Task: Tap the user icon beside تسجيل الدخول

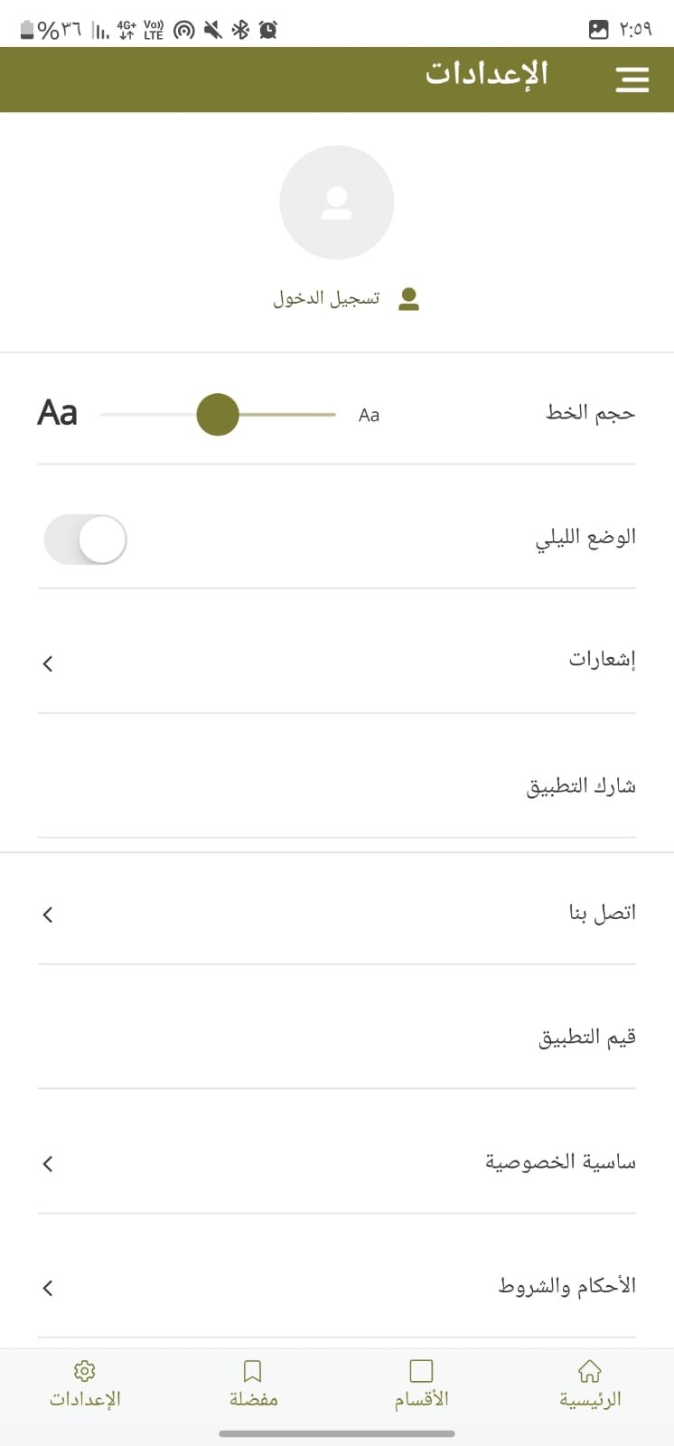Action: pyautogui.click(x=409, y=299)
